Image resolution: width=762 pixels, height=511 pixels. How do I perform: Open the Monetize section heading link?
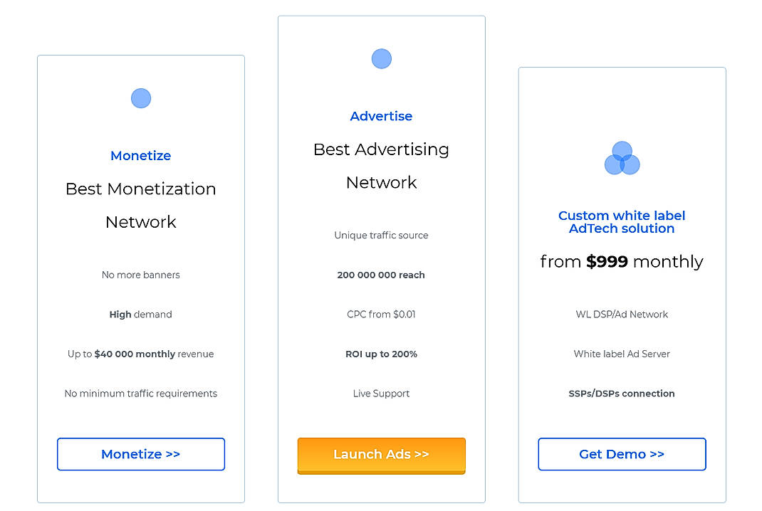click(x=140, y=155)
